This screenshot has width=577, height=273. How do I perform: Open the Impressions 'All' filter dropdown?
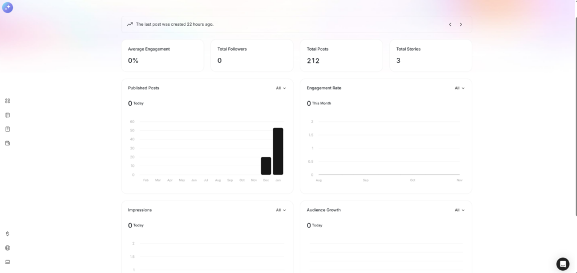[x=281, y=210]
